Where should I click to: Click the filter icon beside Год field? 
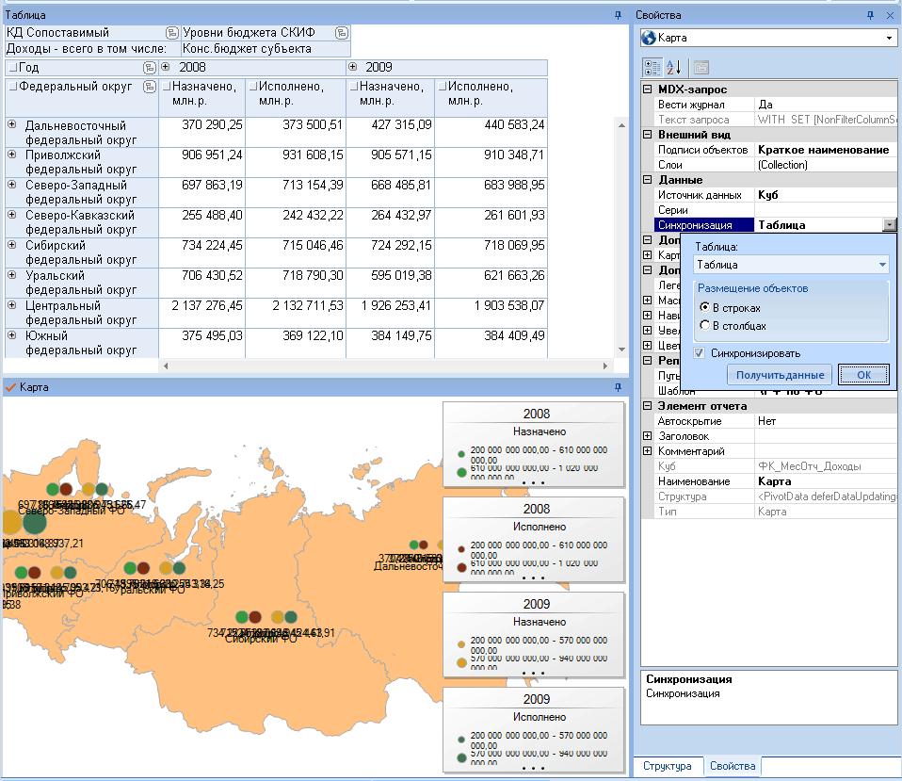[x=150, y=68]
